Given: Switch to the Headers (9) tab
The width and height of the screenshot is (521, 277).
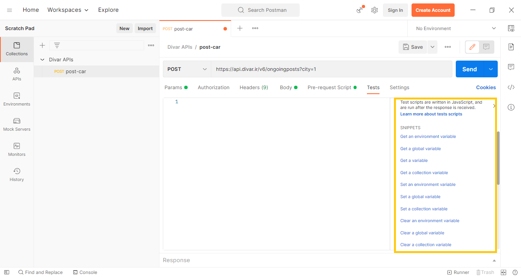Looking at the screenshot, I should click(254, 87).
